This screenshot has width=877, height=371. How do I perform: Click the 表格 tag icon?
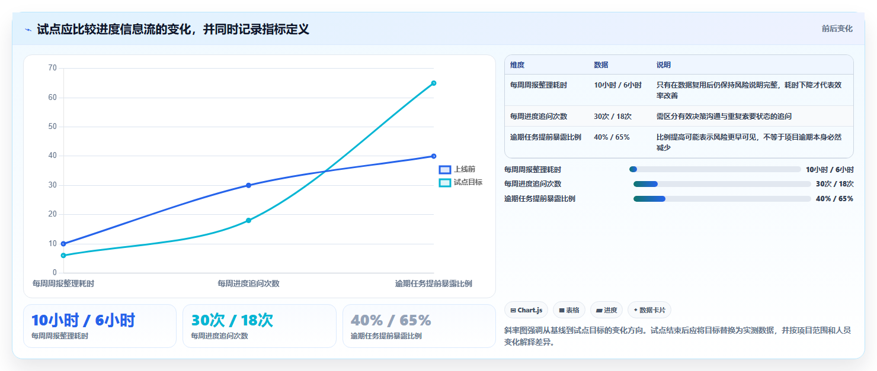point(562,310)
